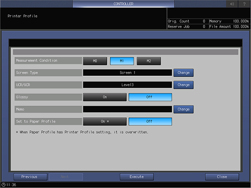Go to Previous screen
251x188 pixels.
[x=31, y=177]
